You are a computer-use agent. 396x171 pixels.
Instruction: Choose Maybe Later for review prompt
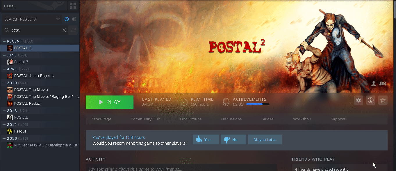(265, 139)
